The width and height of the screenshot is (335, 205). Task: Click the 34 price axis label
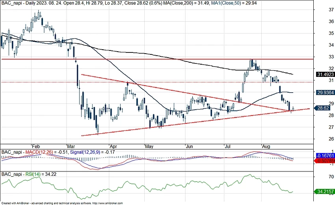tap(331, 45)
